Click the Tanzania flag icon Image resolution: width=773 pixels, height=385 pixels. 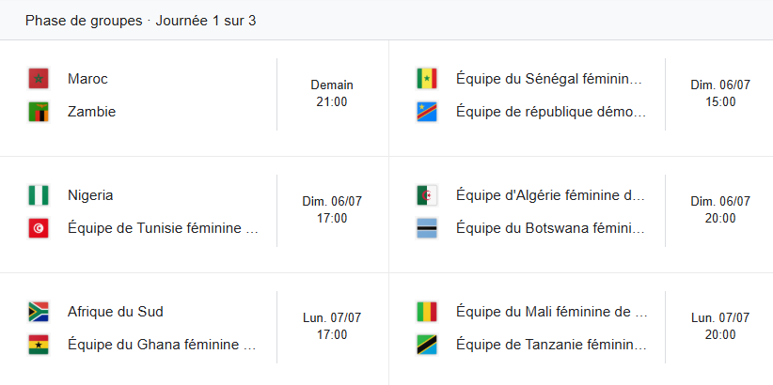coord(427,345)
